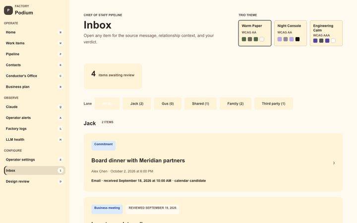The width and height of the screenshot is (357, 223).
Task: Click the 'OBSERVE' sidebar section header
Action: point(11,98)
